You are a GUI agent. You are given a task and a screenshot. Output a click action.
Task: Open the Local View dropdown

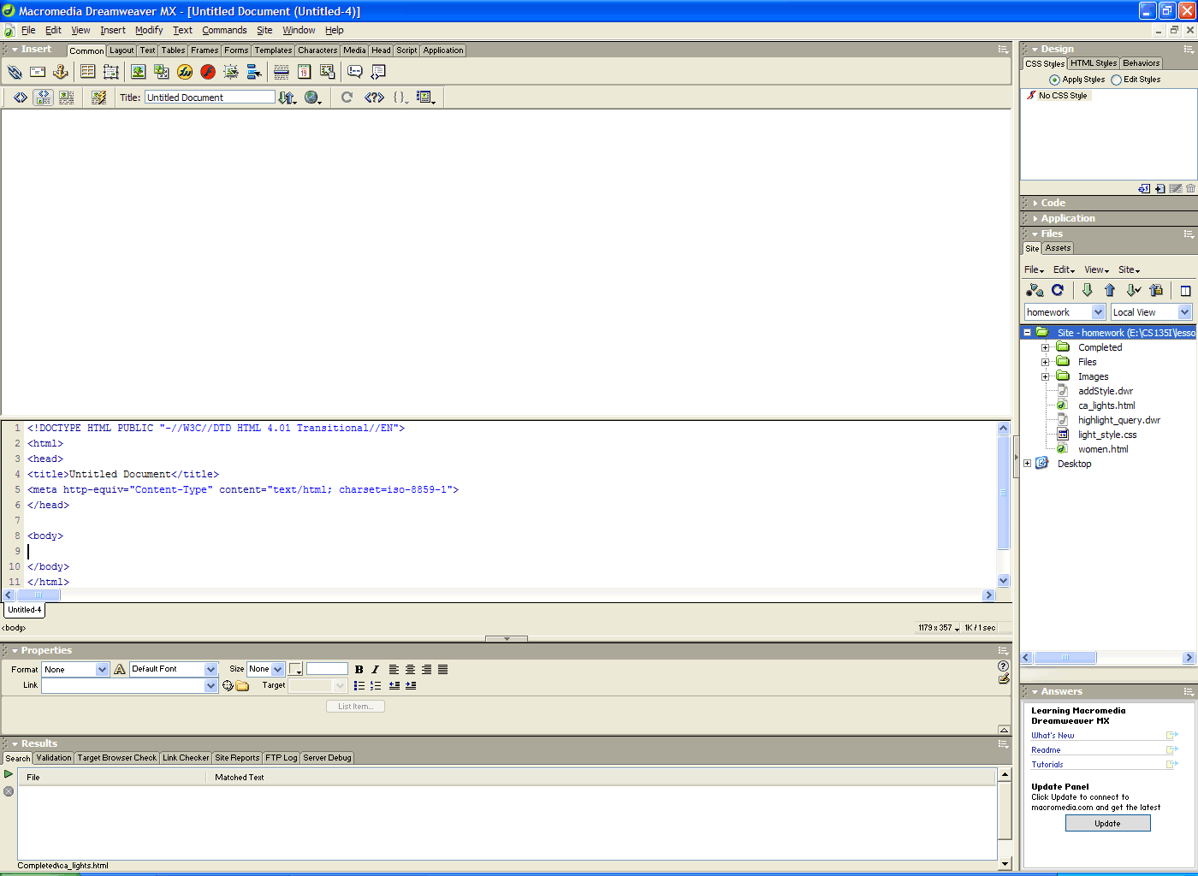pyautogui.click(x=1184, y=312)
